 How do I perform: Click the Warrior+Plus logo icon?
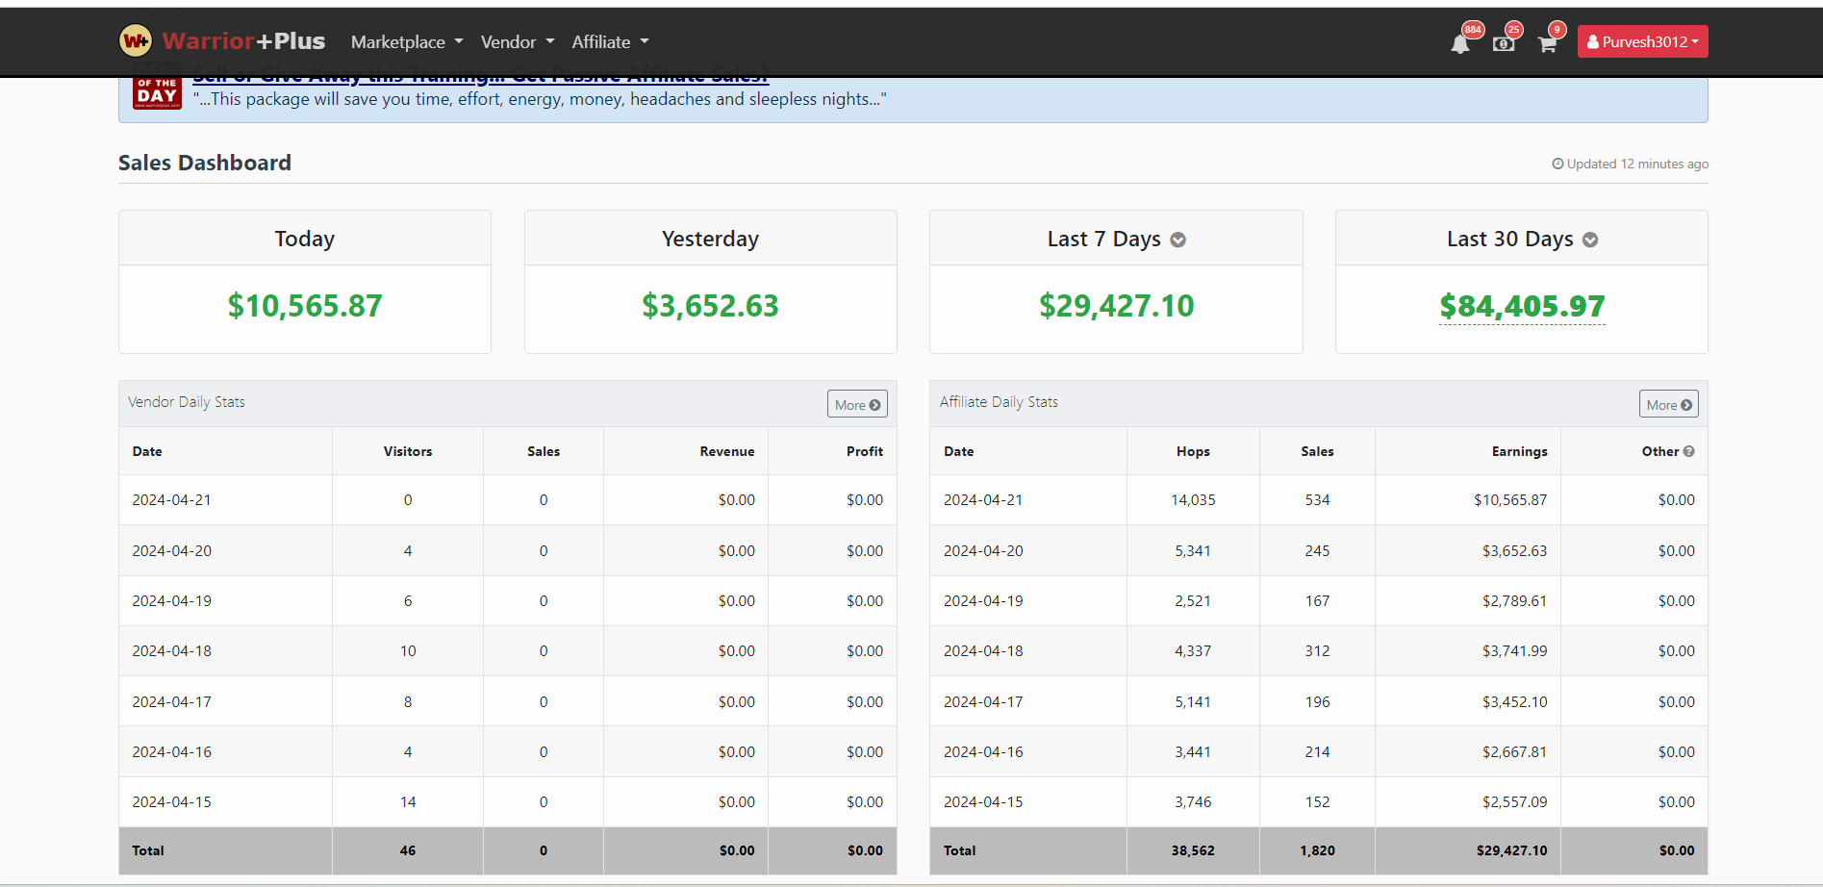136,41
